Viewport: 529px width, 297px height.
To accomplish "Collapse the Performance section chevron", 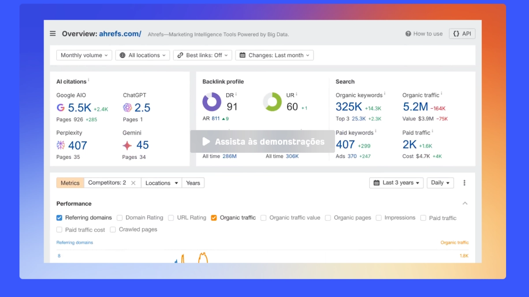I will 465,203.
